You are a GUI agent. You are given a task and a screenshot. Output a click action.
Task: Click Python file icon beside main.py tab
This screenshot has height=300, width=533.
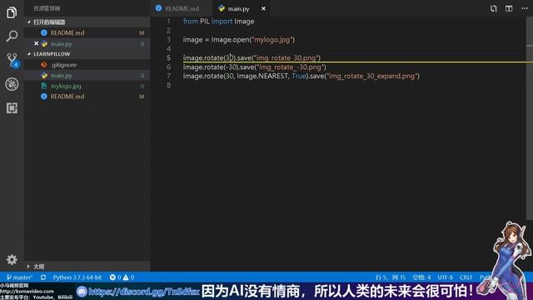pyautogui.click(x=222, y=8)
